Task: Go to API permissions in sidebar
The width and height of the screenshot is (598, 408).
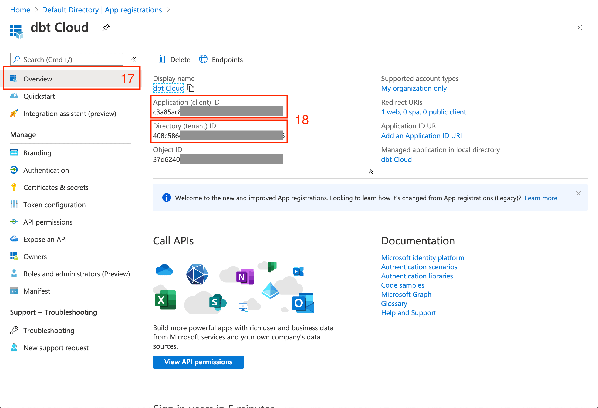Action: pos(48,222)
